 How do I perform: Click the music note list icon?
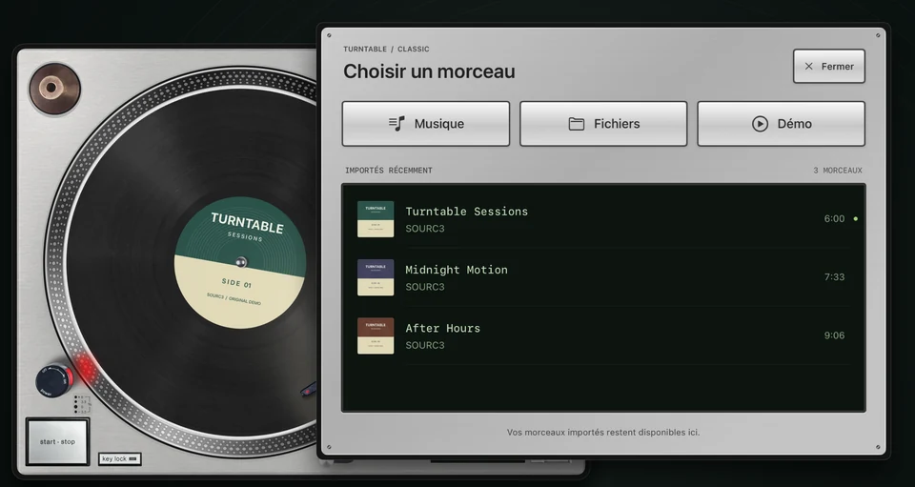click(396, 124)
